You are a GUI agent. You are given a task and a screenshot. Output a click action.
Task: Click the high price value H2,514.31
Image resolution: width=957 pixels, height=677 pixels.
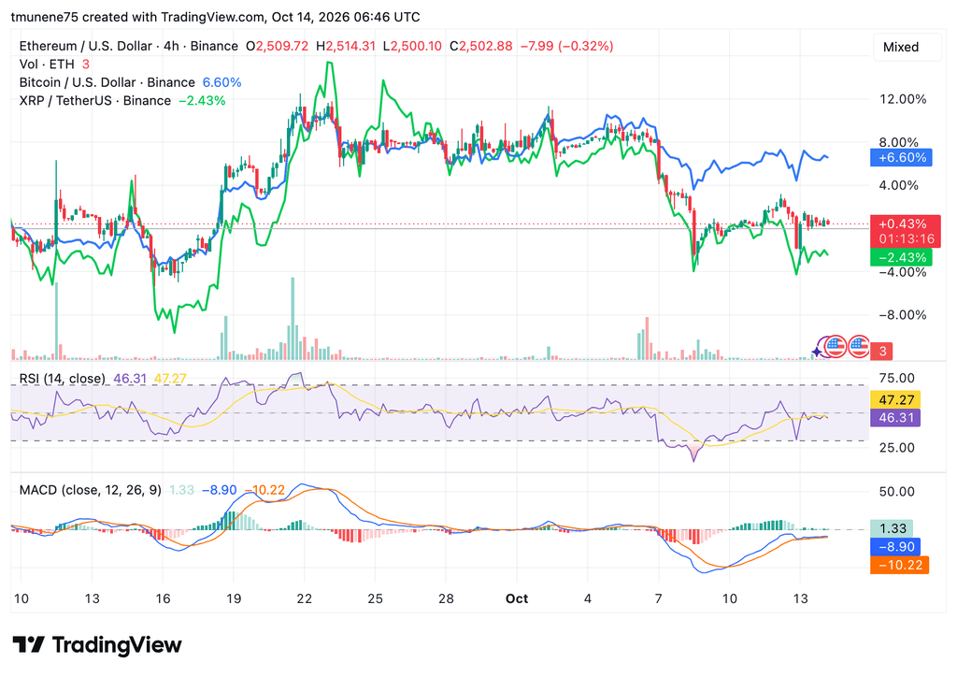pos(346,46)
